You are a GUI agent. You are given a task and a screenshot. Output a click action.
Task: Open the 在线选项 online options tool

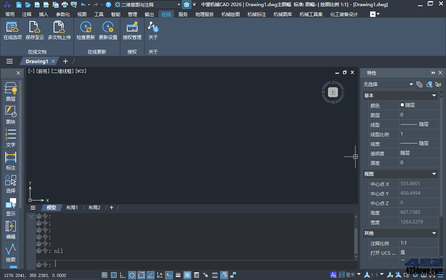pyautogui.click(x=12, y=31)
